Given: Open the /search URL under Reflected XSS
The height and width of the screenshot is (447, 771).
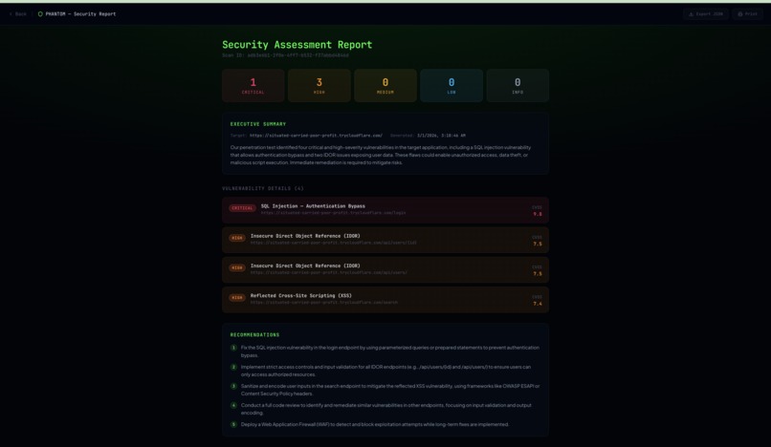Looking at the screenshot, I should click(x=324, y=303).
